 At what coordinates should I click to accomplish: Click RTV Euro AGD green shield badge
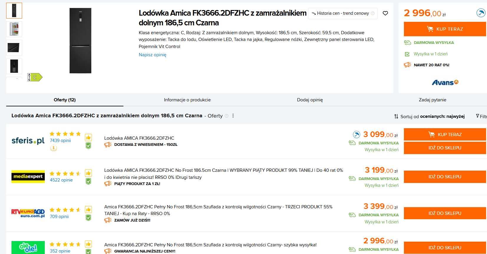pos(88,218)
